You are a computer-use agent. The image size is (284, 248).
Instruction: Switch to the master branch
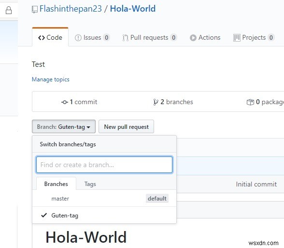tap(104, 199)
